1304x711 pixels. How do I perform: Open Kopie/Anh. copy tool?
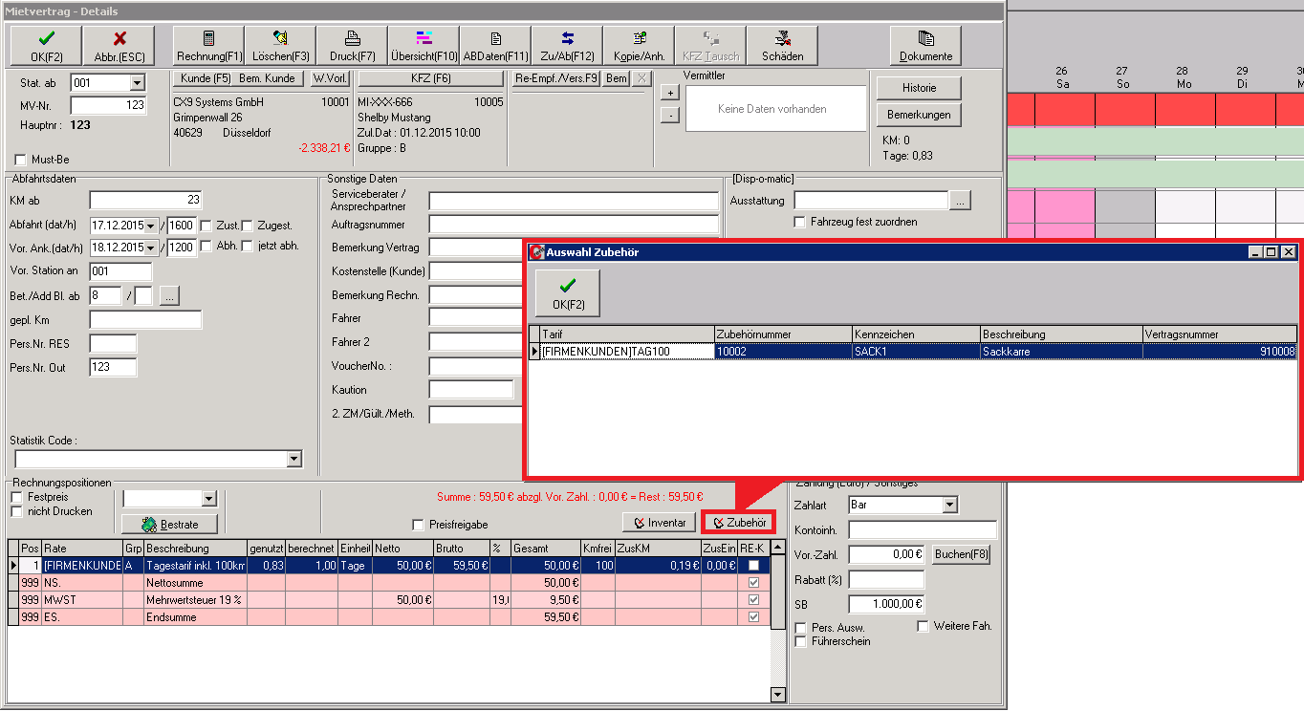[639, 45]
